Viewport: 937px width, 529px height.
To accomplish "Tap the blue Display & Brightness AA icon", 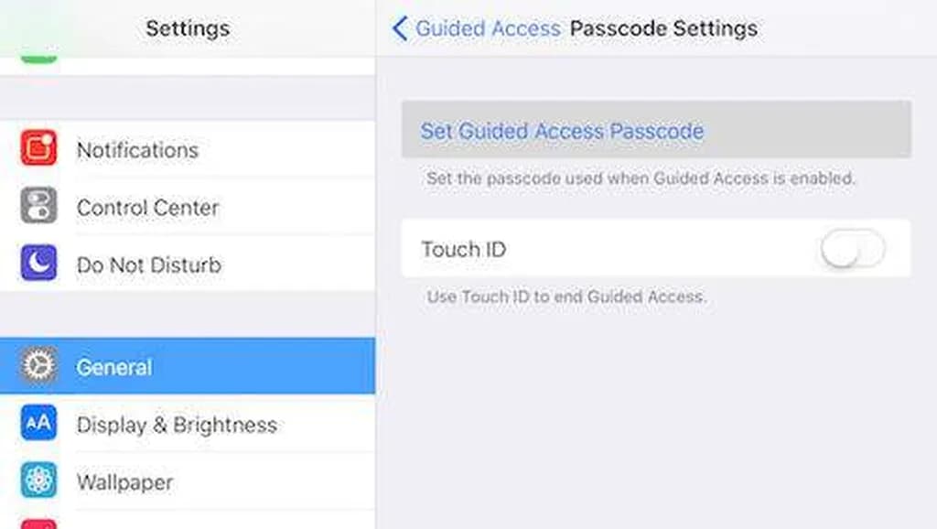I will coord(38,425).
